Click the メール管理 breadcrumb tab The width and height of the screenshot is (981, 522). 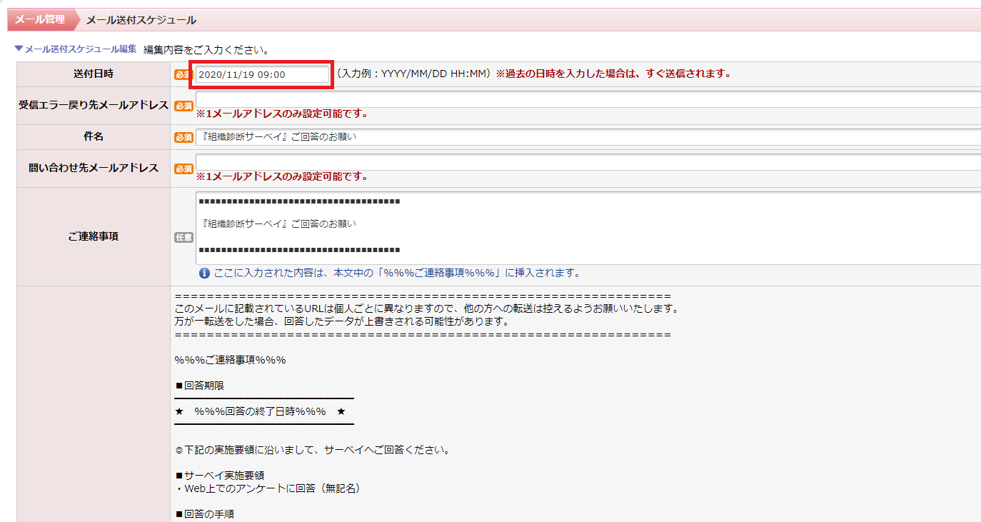click(x=40, y=20)
